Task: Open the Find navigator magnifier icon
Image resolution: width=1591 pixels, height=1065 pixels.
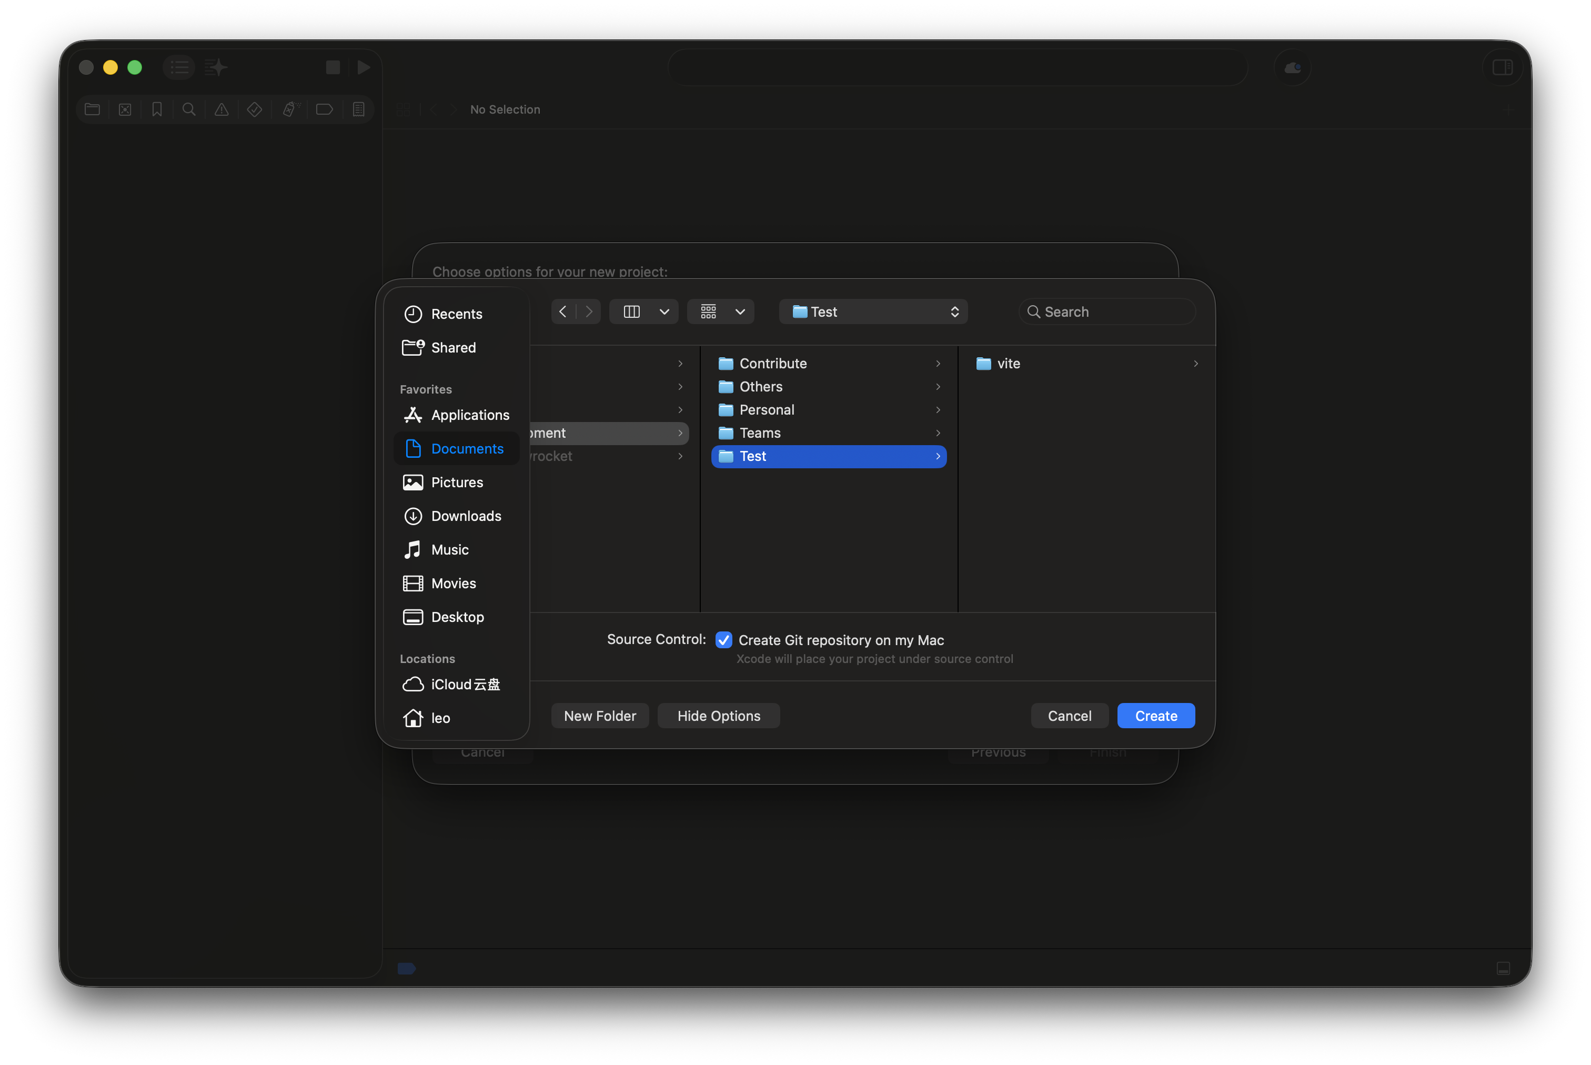Action: click(x=189, y=109)
